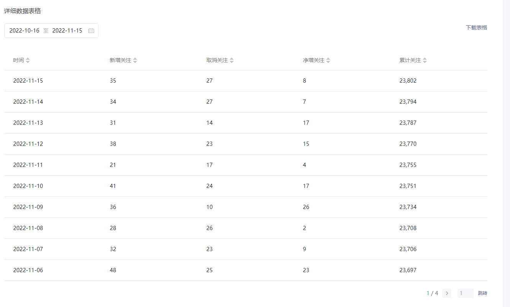Click the calendar icon in date range picker

click(91, 31)
